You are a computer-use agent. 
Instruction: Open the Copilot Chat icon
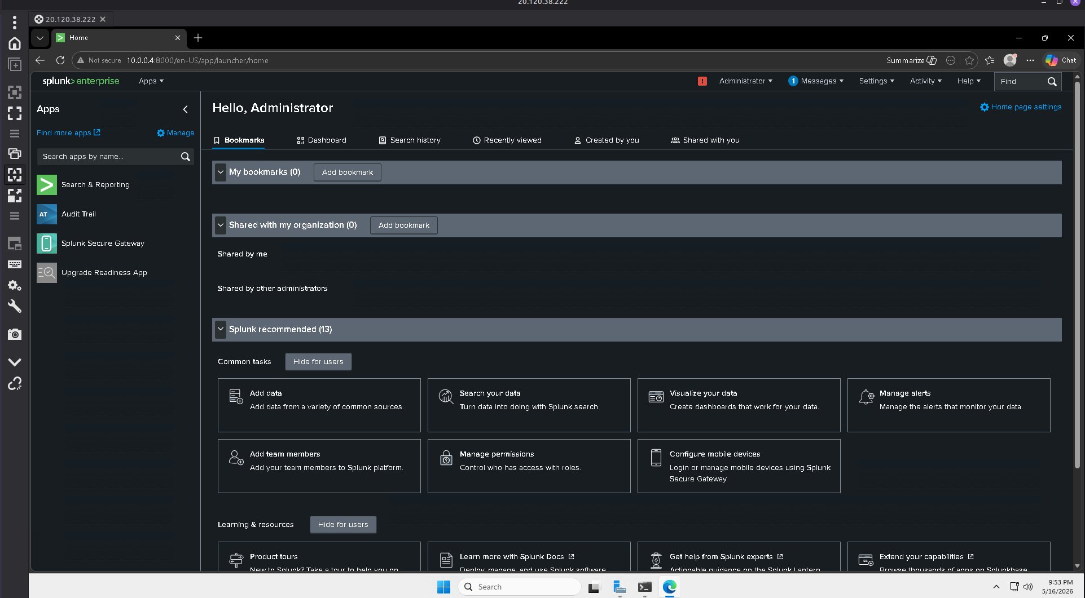pyautogui.click(x=1060, y=60)
